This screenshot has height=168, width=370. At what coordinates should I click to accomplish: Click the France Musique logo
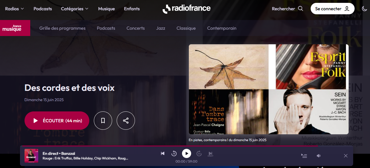[15, 28]
